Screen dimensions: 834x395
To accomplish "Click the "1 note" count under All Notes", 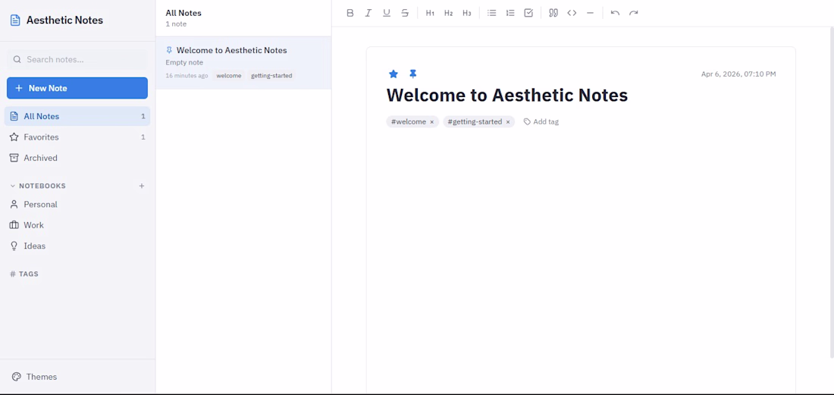I will [176, 24].
